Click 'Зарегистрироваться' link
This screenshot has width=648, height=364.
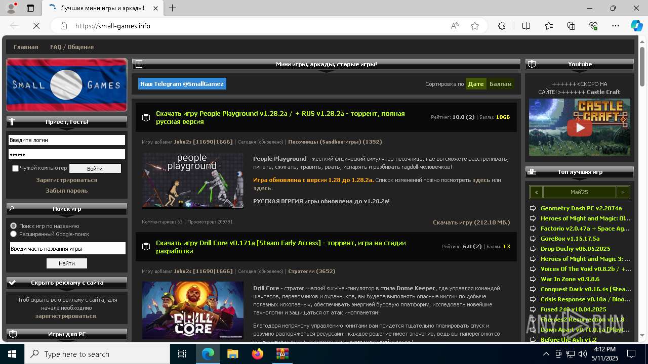tap(66, 180)
